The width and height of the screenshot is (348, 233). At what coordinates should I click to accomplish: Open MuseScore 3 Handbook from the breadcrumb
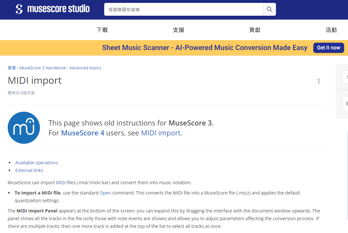[x=42, y=68]
